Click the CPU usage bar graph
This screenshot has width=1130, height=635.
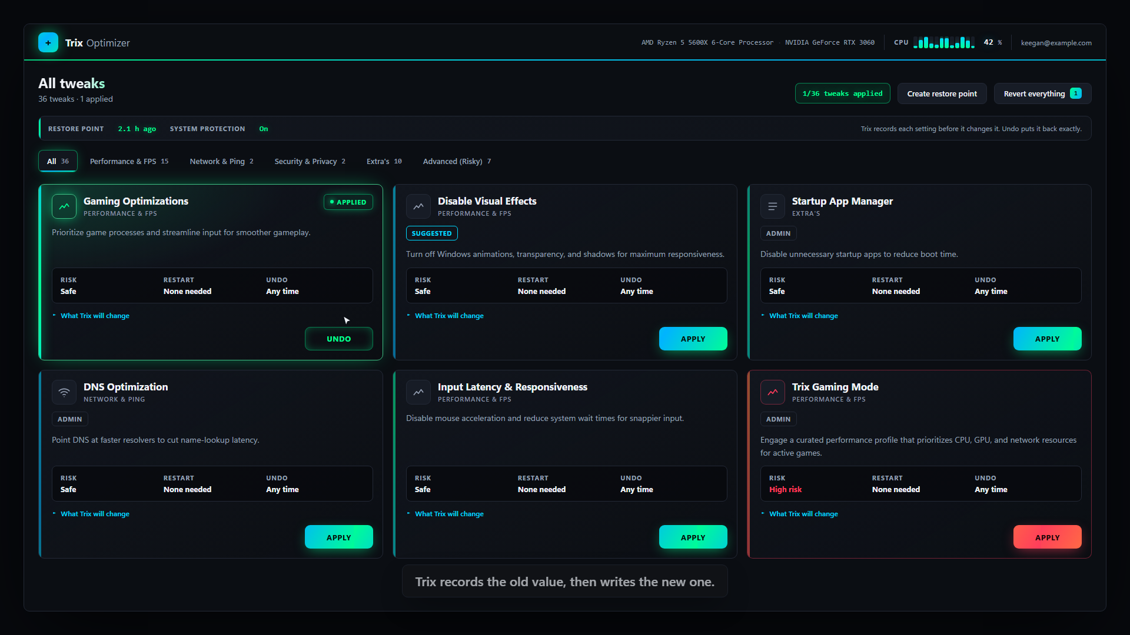tap(944, 42)
